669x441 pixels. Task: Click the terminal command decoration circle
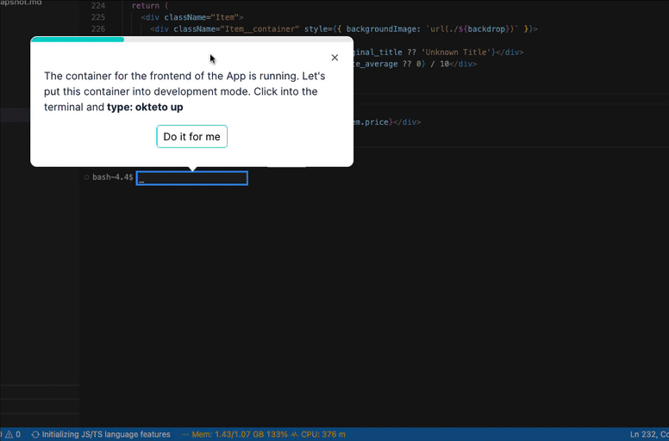point(86,177)
